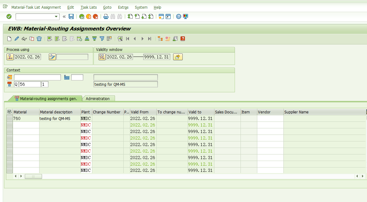
Task: Click the Find magnifier icon in application toolbar
Action: [x=120, y=39]
